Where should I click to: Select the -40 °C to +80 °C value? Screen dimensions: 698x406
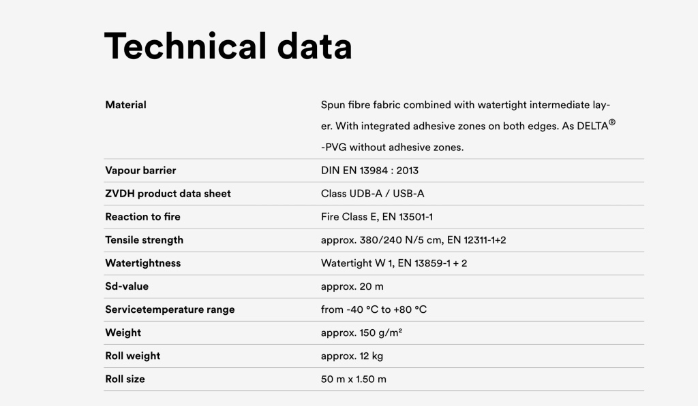click(374, 309)
